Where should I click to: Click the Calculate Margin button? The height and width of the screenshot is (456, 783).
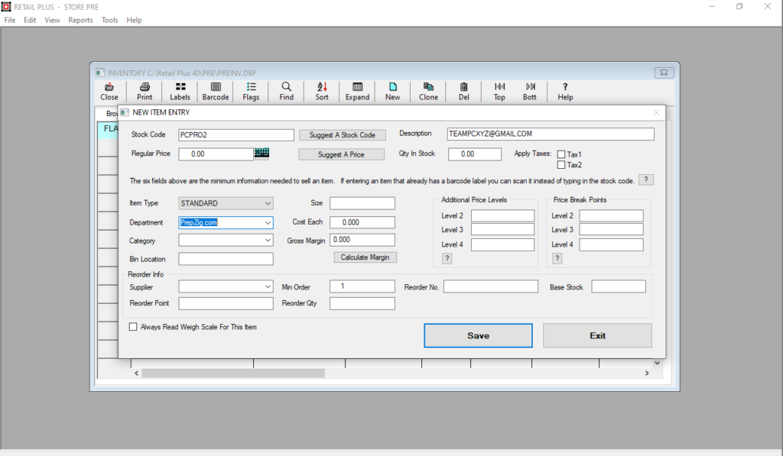tap(365, 257)
